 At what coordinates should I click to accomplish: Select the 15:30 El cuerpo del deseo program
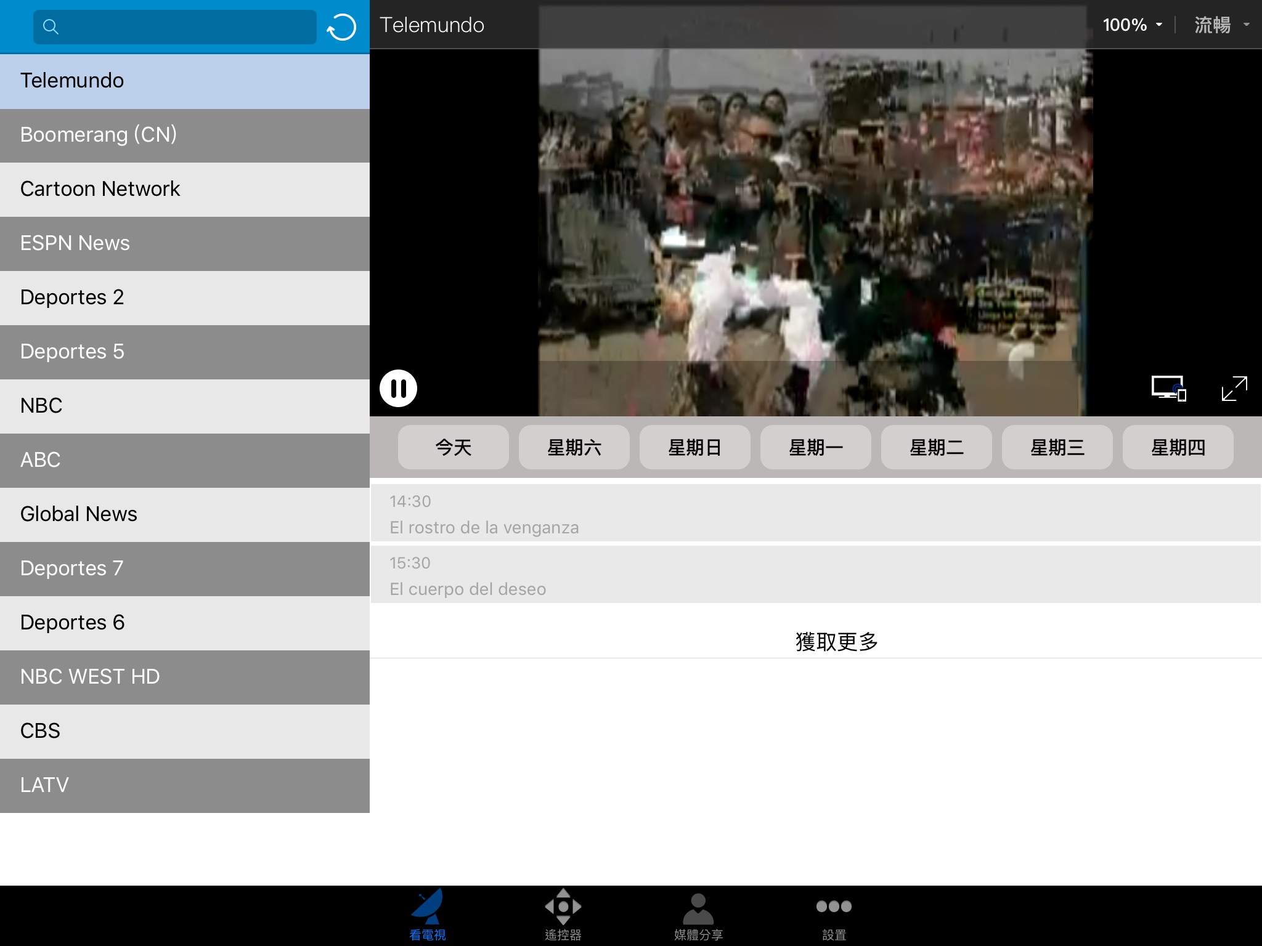[x=815, y=575]
